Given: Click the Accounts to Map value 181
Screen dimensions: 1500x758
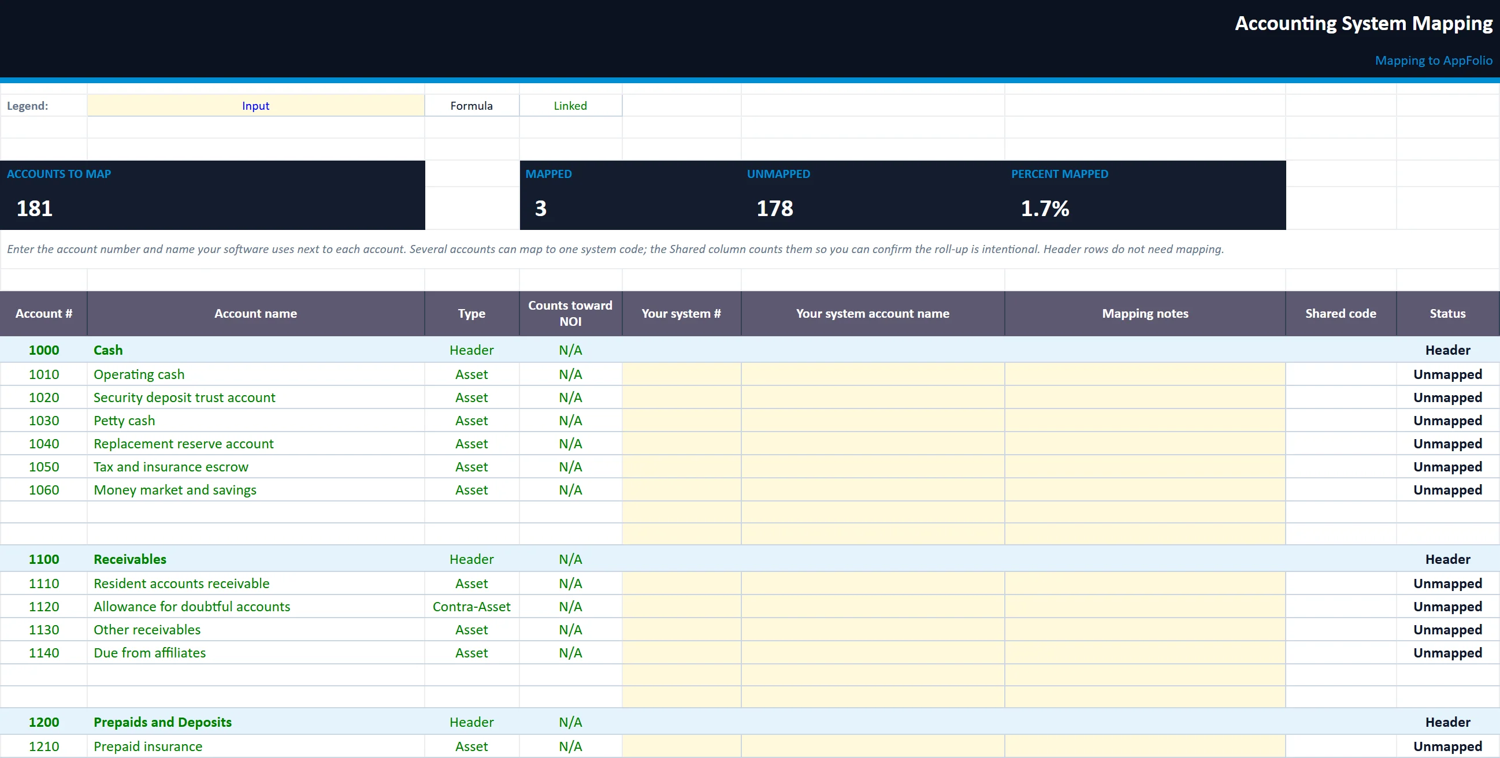Looking at the screenshot, I should tap(34, 209).
